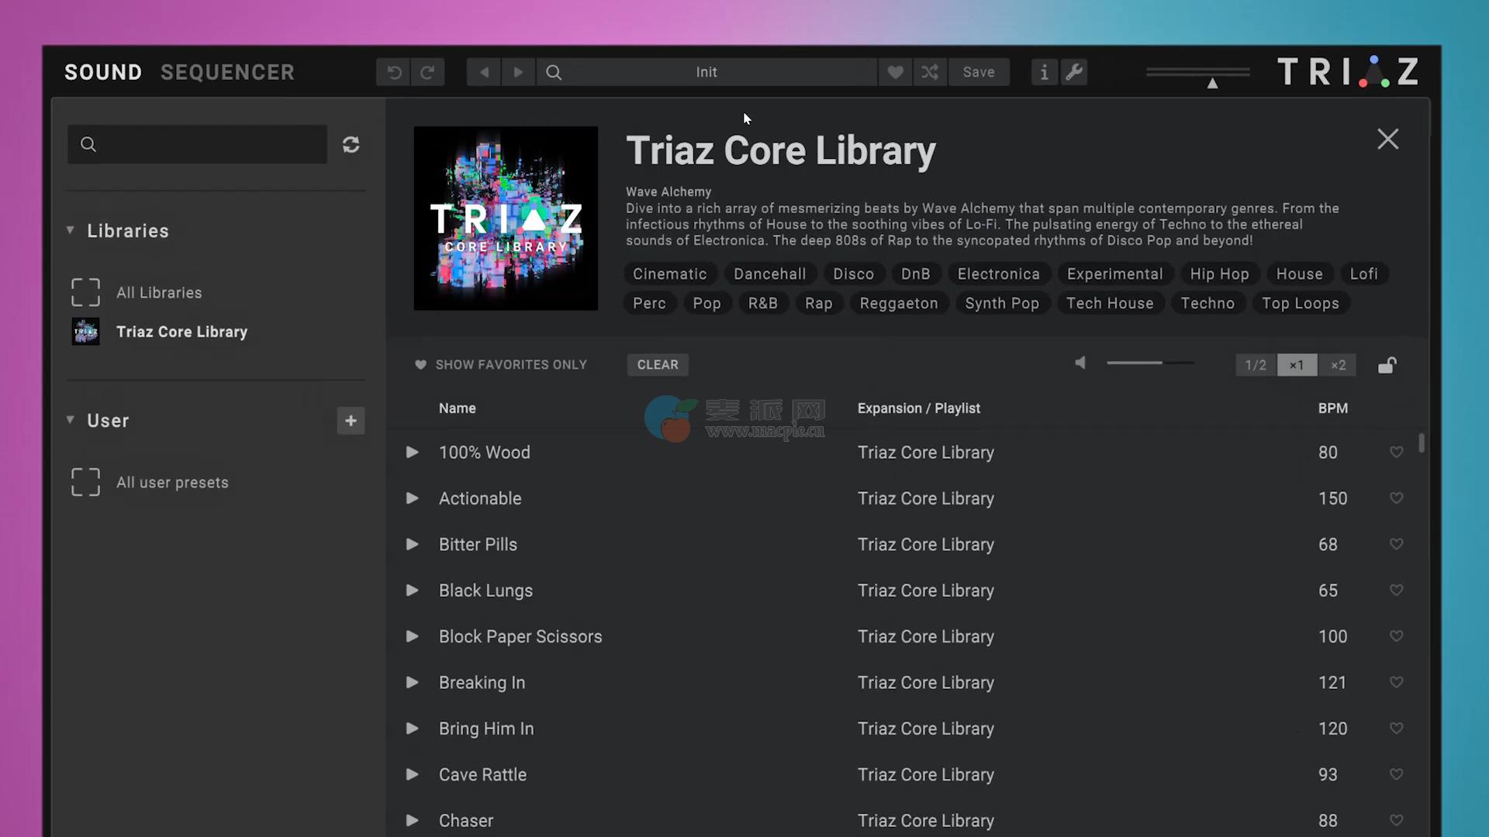Select the x2 preview speed
Image resolution: width=1489 pixels, height=837 pixels.
[x=1338, y=365]
